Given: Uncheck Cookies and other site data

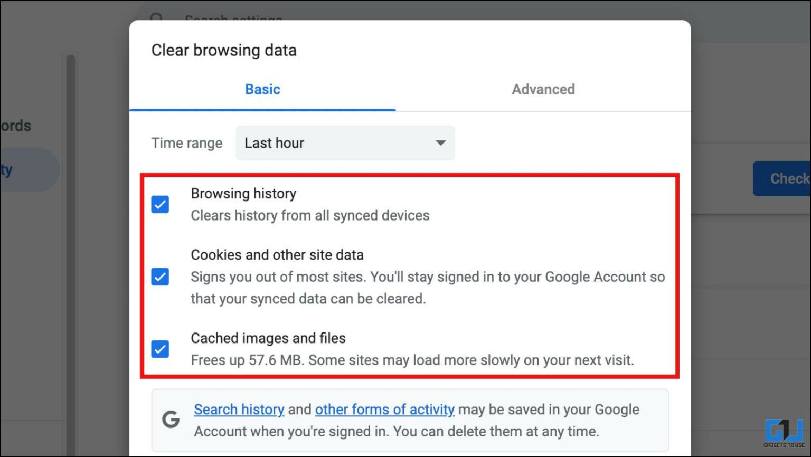Looking at the screenshot, I should (x=160, y=277).
